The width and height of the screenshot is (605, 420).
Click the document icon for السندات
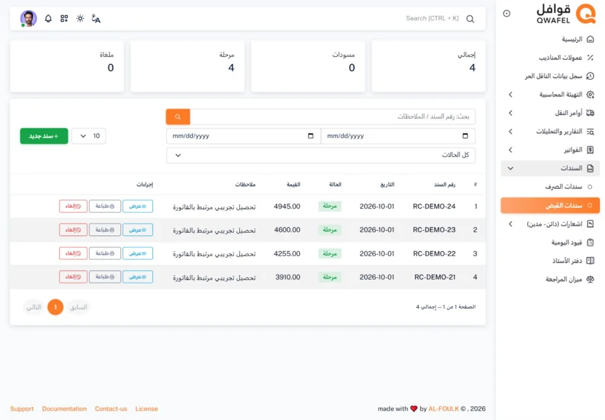coord(590,168)
